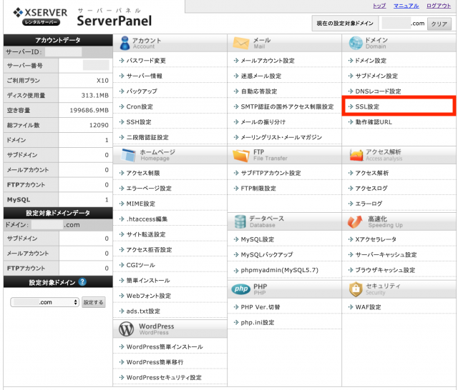Open MySQL設定

tap(258, 239)
